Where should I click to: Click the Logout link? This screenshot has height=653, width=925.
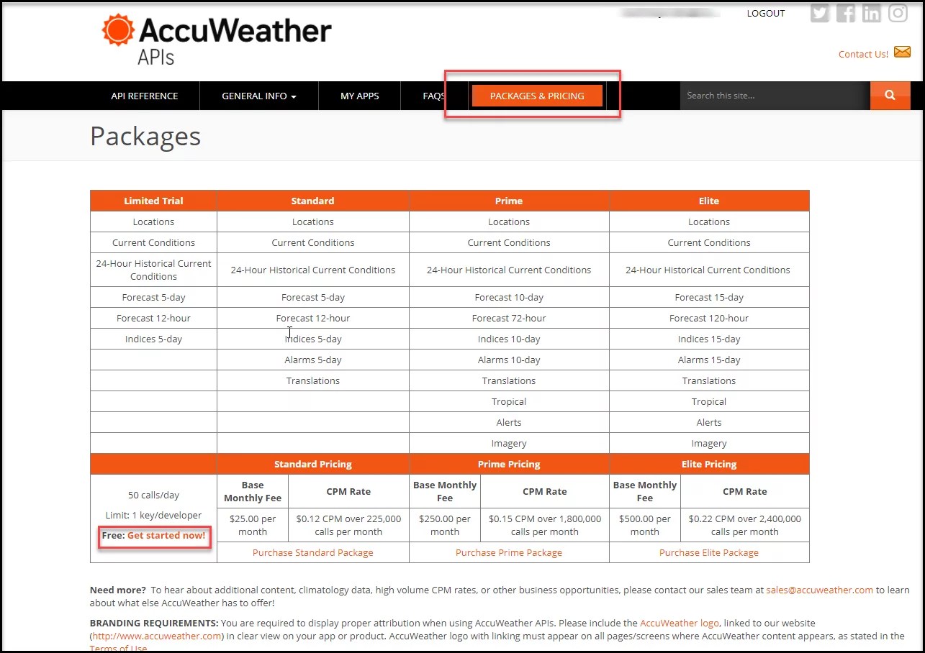[766, 13]
